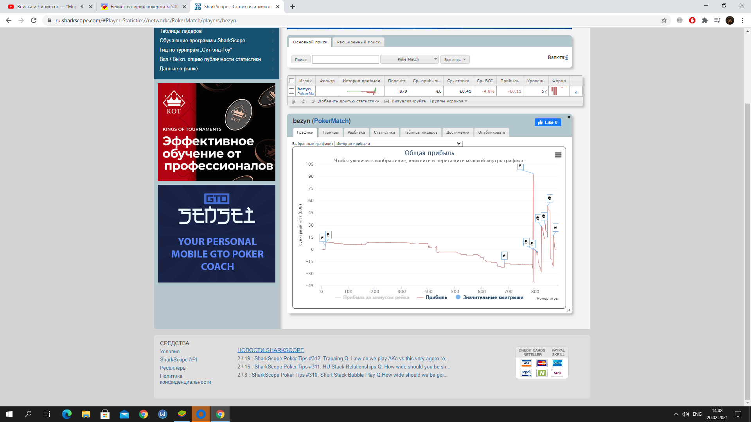
Task: Open the Опубликовать tab
Action: 492,132
